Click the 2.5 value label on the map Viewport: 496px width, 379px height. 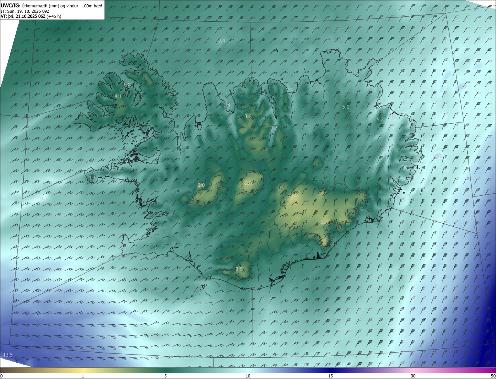(324, 222)
